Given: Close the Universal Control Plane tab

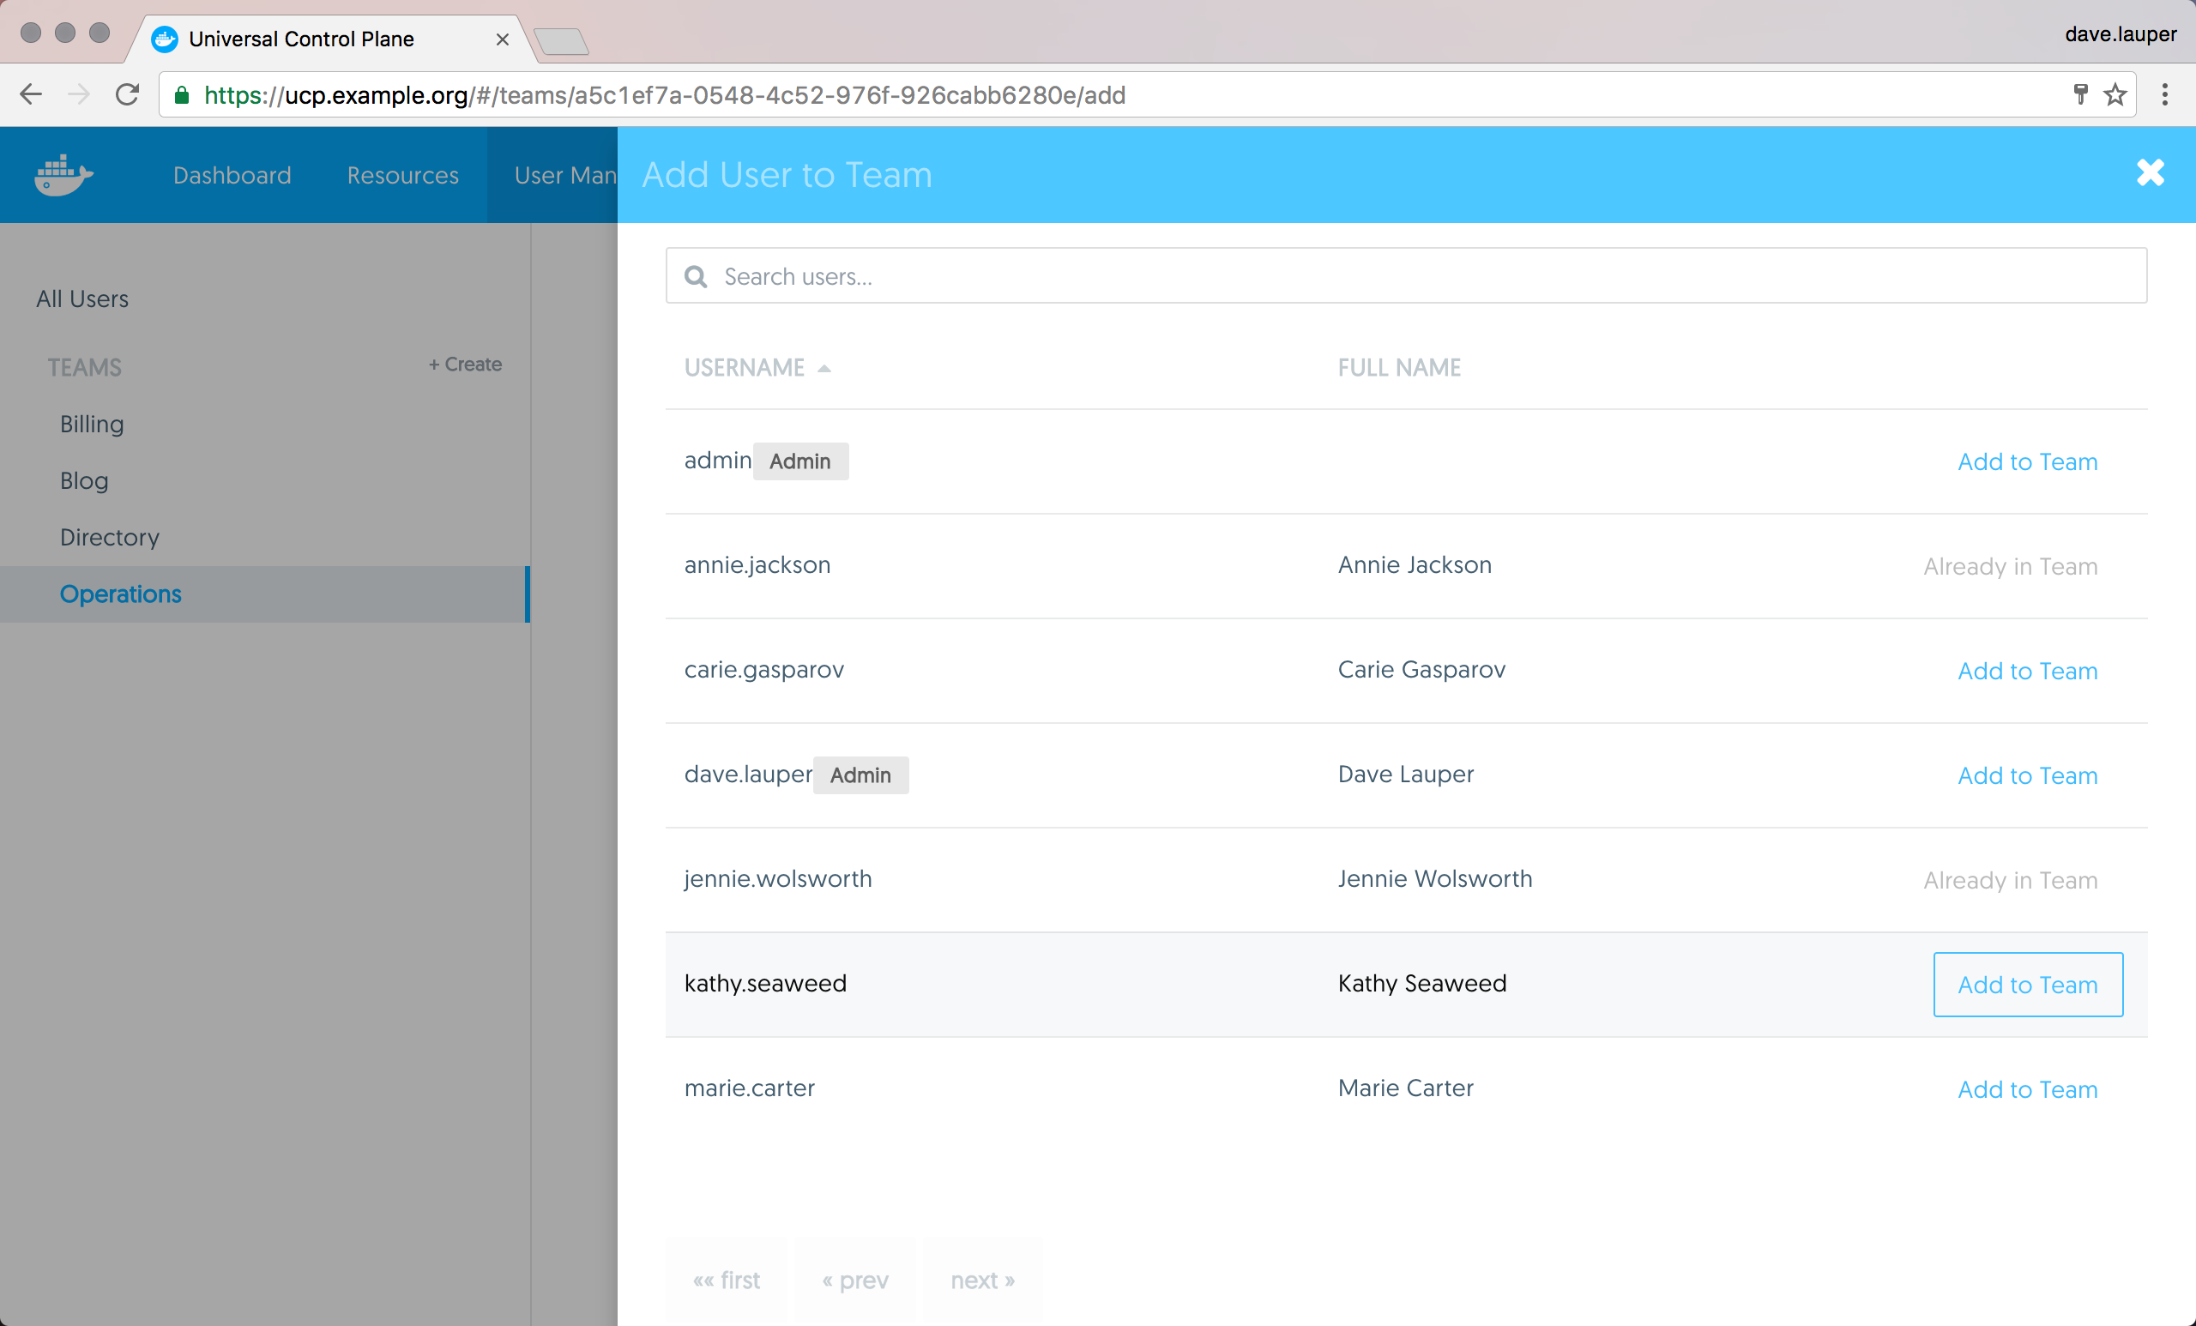Looking at the screenshot, I should (x=503, y=39).
